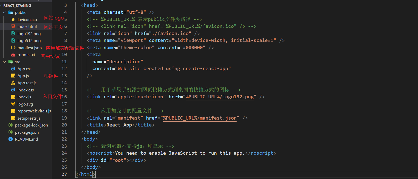Screen dimensions: 418x179
Task: Open logo.svg from the src folder
Action: pos(25,104)
